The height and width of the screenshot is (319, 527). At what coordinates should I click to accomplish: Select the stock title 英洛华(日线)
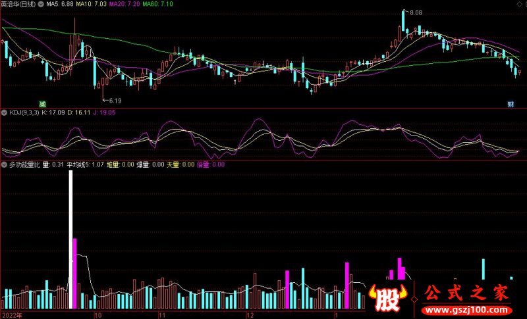point(18,4)
